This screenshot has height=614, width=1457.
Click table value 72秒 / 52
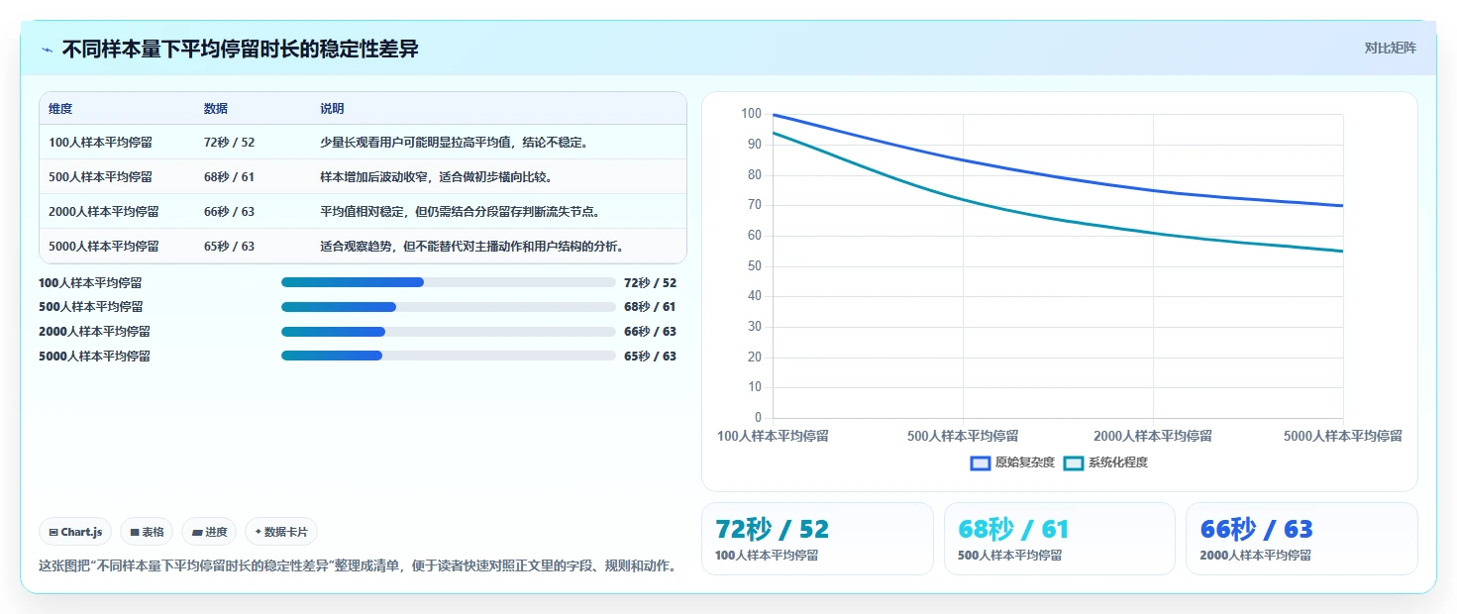[229, 143]
